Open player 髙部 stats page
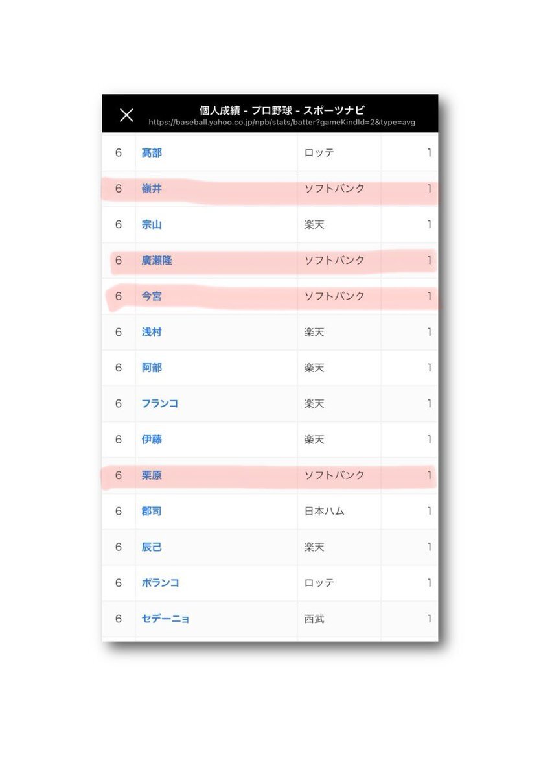 152,153
